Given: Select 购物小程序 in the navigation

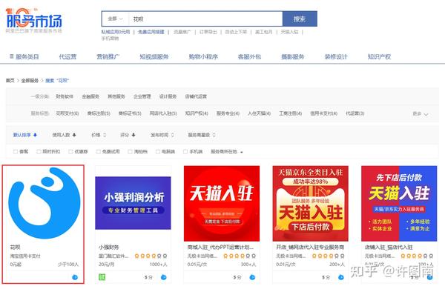Looking at the screenshot, I should click(203, 57).
